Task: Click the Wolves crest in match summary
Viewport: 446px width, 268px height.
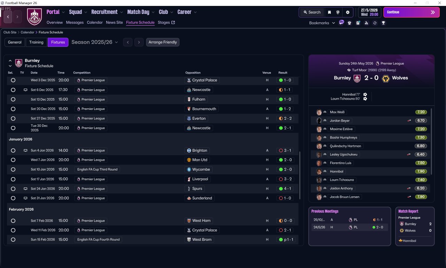Action: coord(386,78)
